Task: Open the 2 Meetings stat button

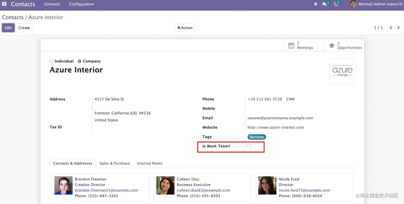Action: point(304,45)
